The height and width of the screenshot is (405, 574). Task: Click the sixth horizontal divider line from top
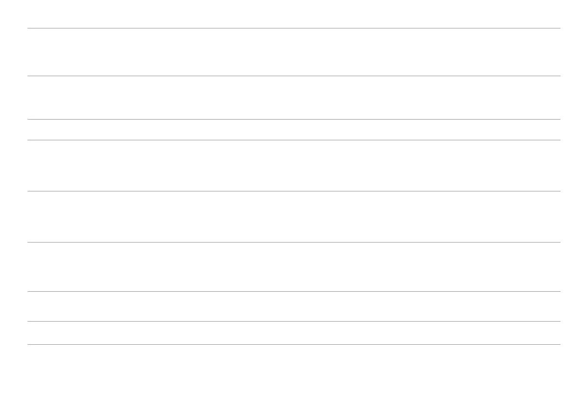pyautogui.click(x=294, y=242)
